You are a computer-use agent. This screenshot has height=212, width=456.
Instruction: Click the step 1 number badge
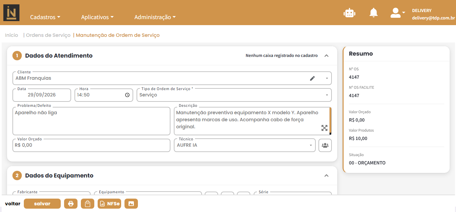(x=17, y=56)
